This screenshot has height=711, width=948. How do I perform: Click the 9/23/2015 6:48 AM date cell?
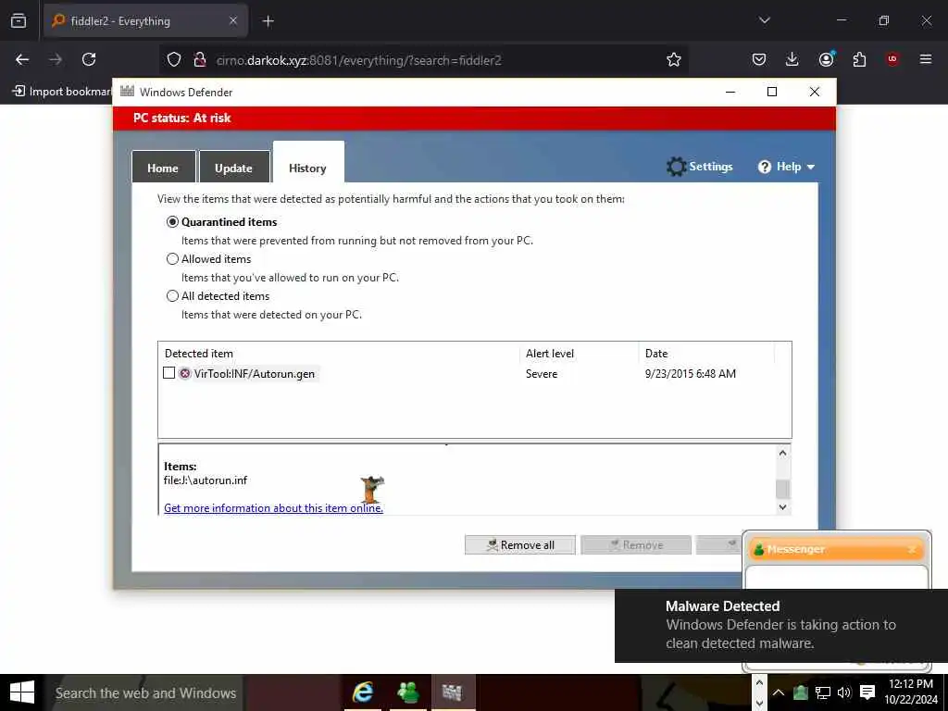coord(691,374)
